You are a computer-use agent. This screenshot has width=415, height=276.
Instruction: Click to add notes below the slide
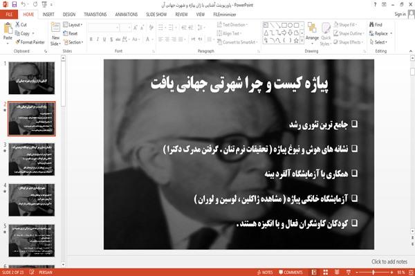pyautogui.click(x=389, y=261)
